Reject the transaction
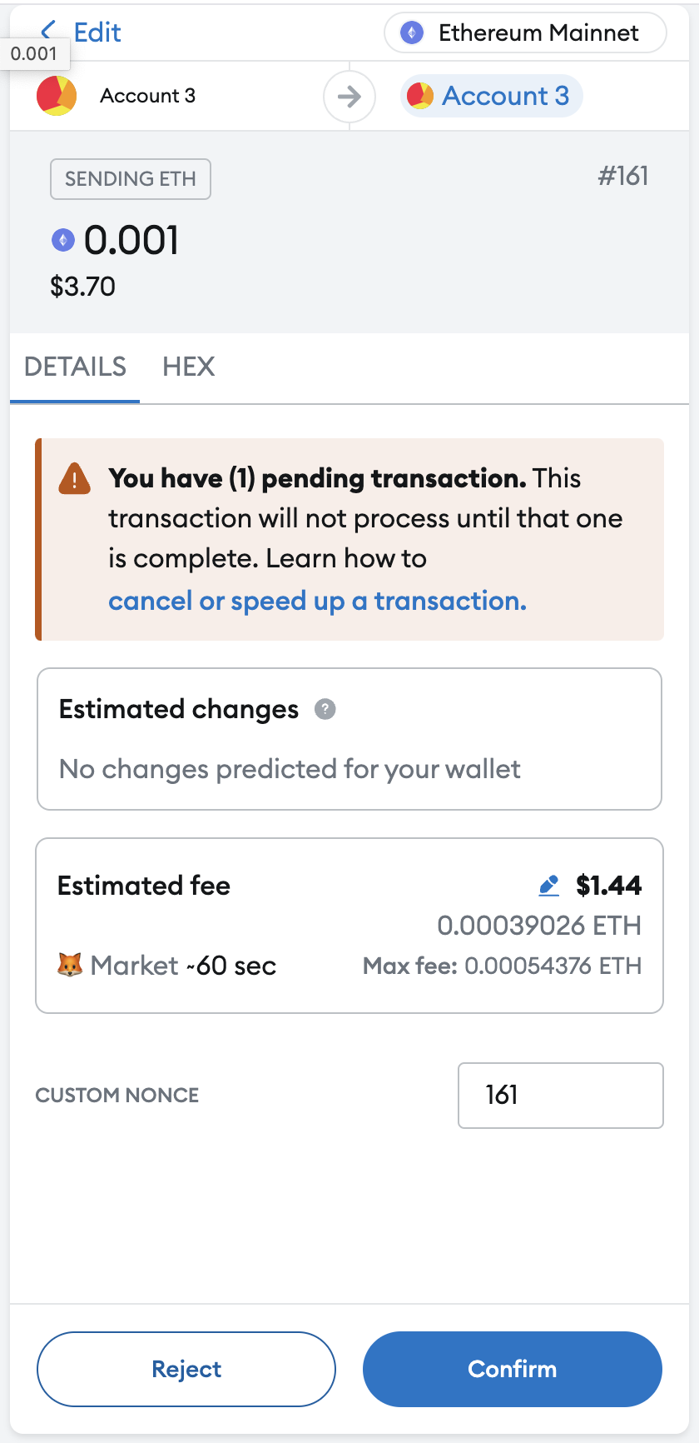This screenshot has height=1443, width=699. point(186,1369)
